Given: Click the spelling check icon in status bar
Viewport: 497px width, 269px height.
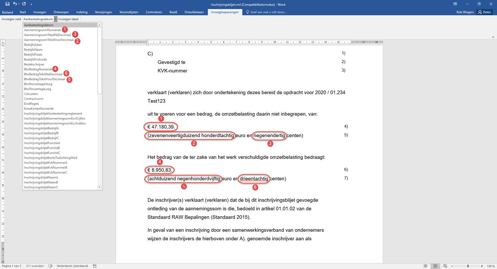Looking at the screenshot, I should pyautogui.click(x=50, y=266).
